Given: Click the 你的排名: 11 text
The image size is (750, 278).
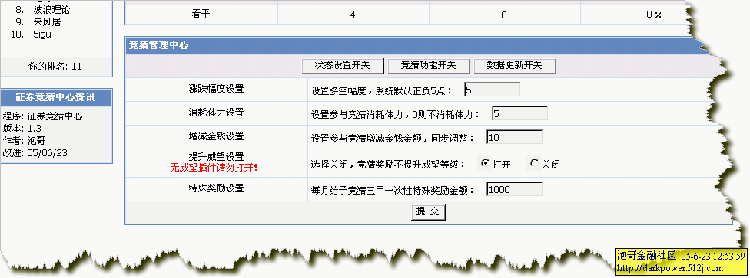Looking at the screenshot, I should pos(55,67).
